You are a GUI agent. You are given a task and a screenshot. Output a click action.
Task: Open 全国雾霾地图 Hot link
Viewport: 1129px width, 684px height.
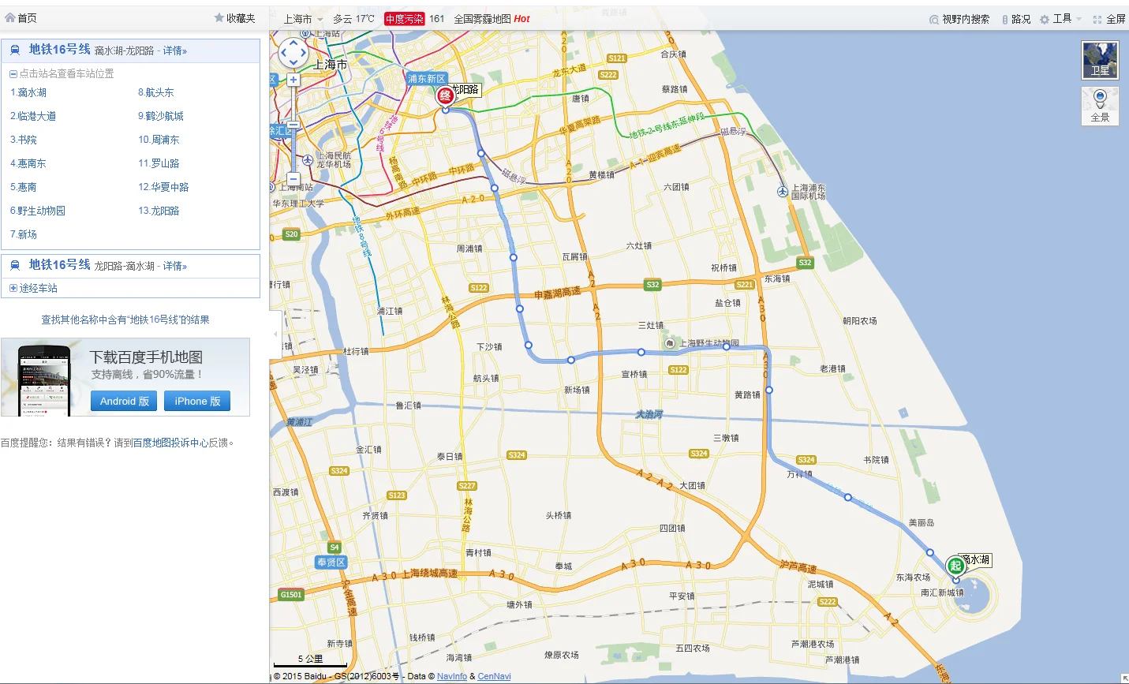[x=483, y=18]
